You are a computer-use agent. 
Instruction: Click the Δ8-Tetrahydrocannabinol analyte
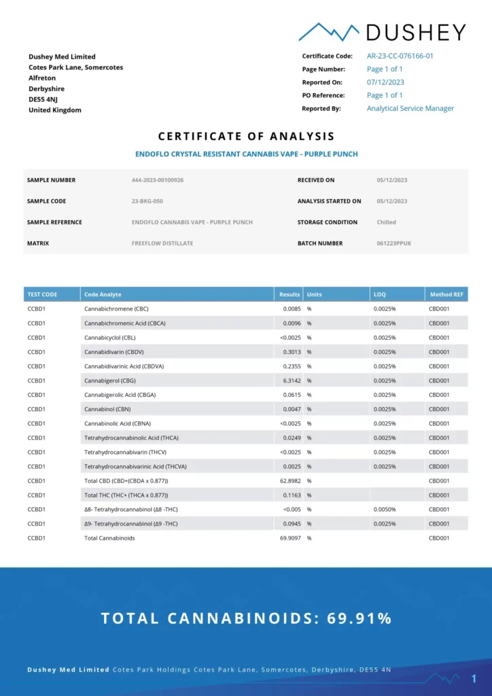pyautogui.click(x=131, y=510)
